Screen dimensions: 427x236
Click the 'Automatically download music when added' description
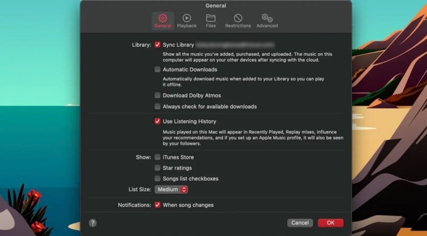tap(243, 82)
